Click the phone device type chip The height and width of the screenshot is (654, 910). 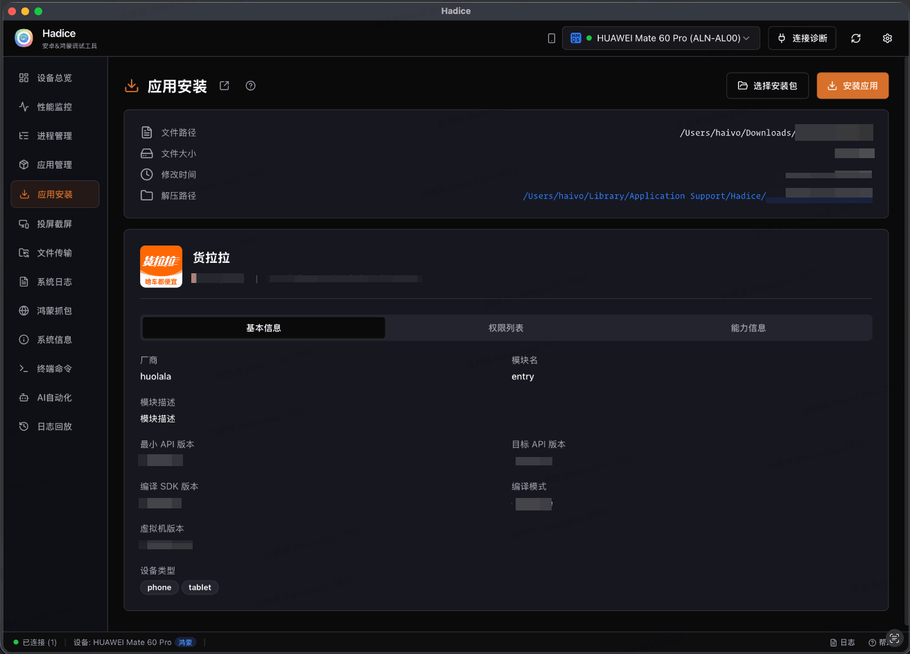point(159,587)
